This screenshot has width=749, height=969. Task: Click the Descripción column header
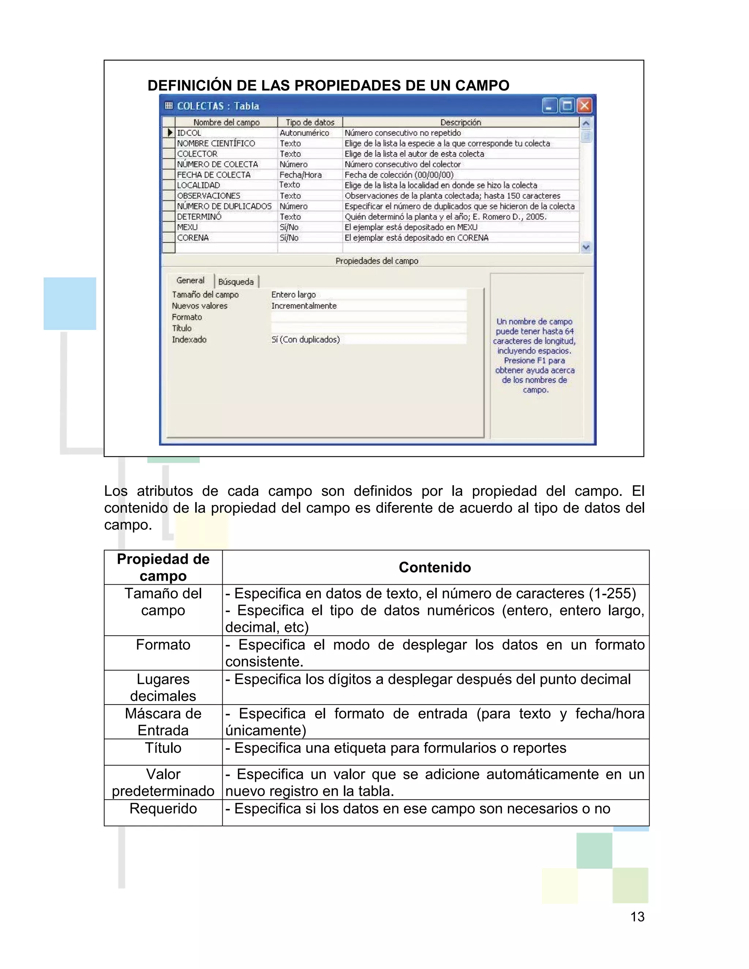[x=460, y=122]
